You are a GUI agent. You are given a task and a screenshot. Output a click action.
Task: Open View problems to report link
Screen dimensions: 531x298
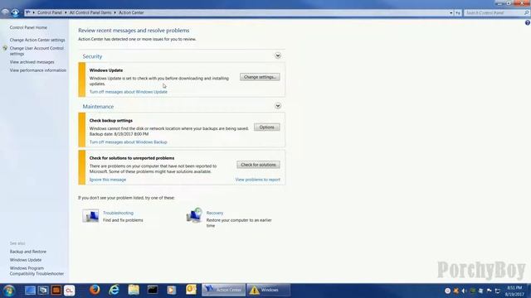pos(258,180)
